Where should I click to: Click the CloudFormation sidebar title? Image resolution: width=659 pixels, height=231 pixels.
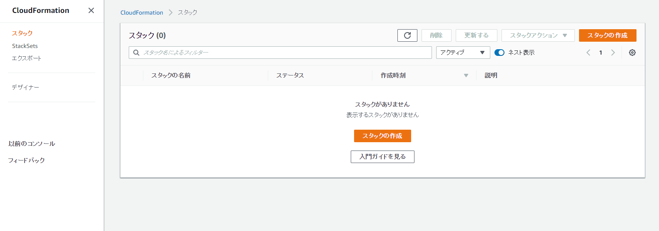pyautogui.click(x=41, y=10)
